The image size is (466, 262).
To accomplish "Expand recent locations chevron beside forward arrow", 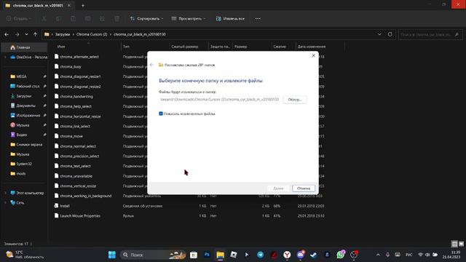I will tap(26, 34).
